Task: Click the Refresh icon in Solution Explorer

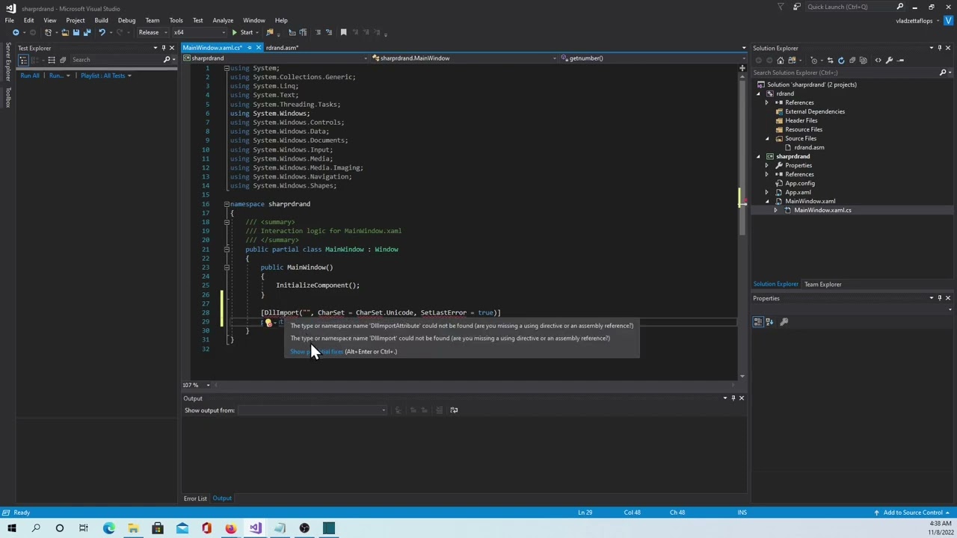Action: [841, 61]
